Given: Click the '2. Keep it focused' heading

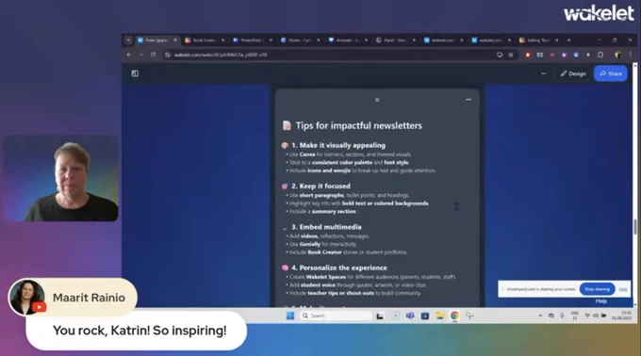Looking at the screenshot, I should point(320,186).
